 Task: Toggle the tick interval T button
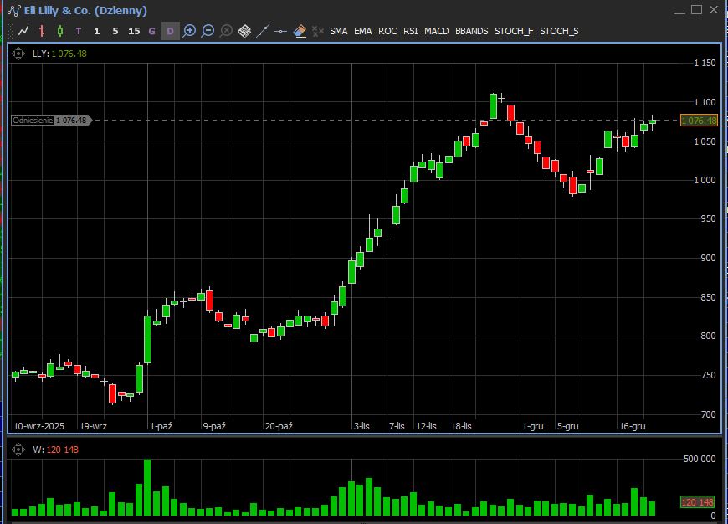pyautogui.click(x=79, y=31)
